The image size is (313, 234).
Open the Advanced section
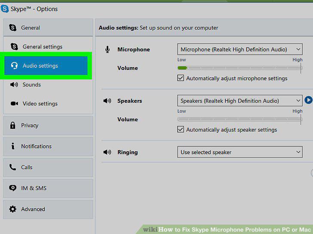tap(48, 209)
